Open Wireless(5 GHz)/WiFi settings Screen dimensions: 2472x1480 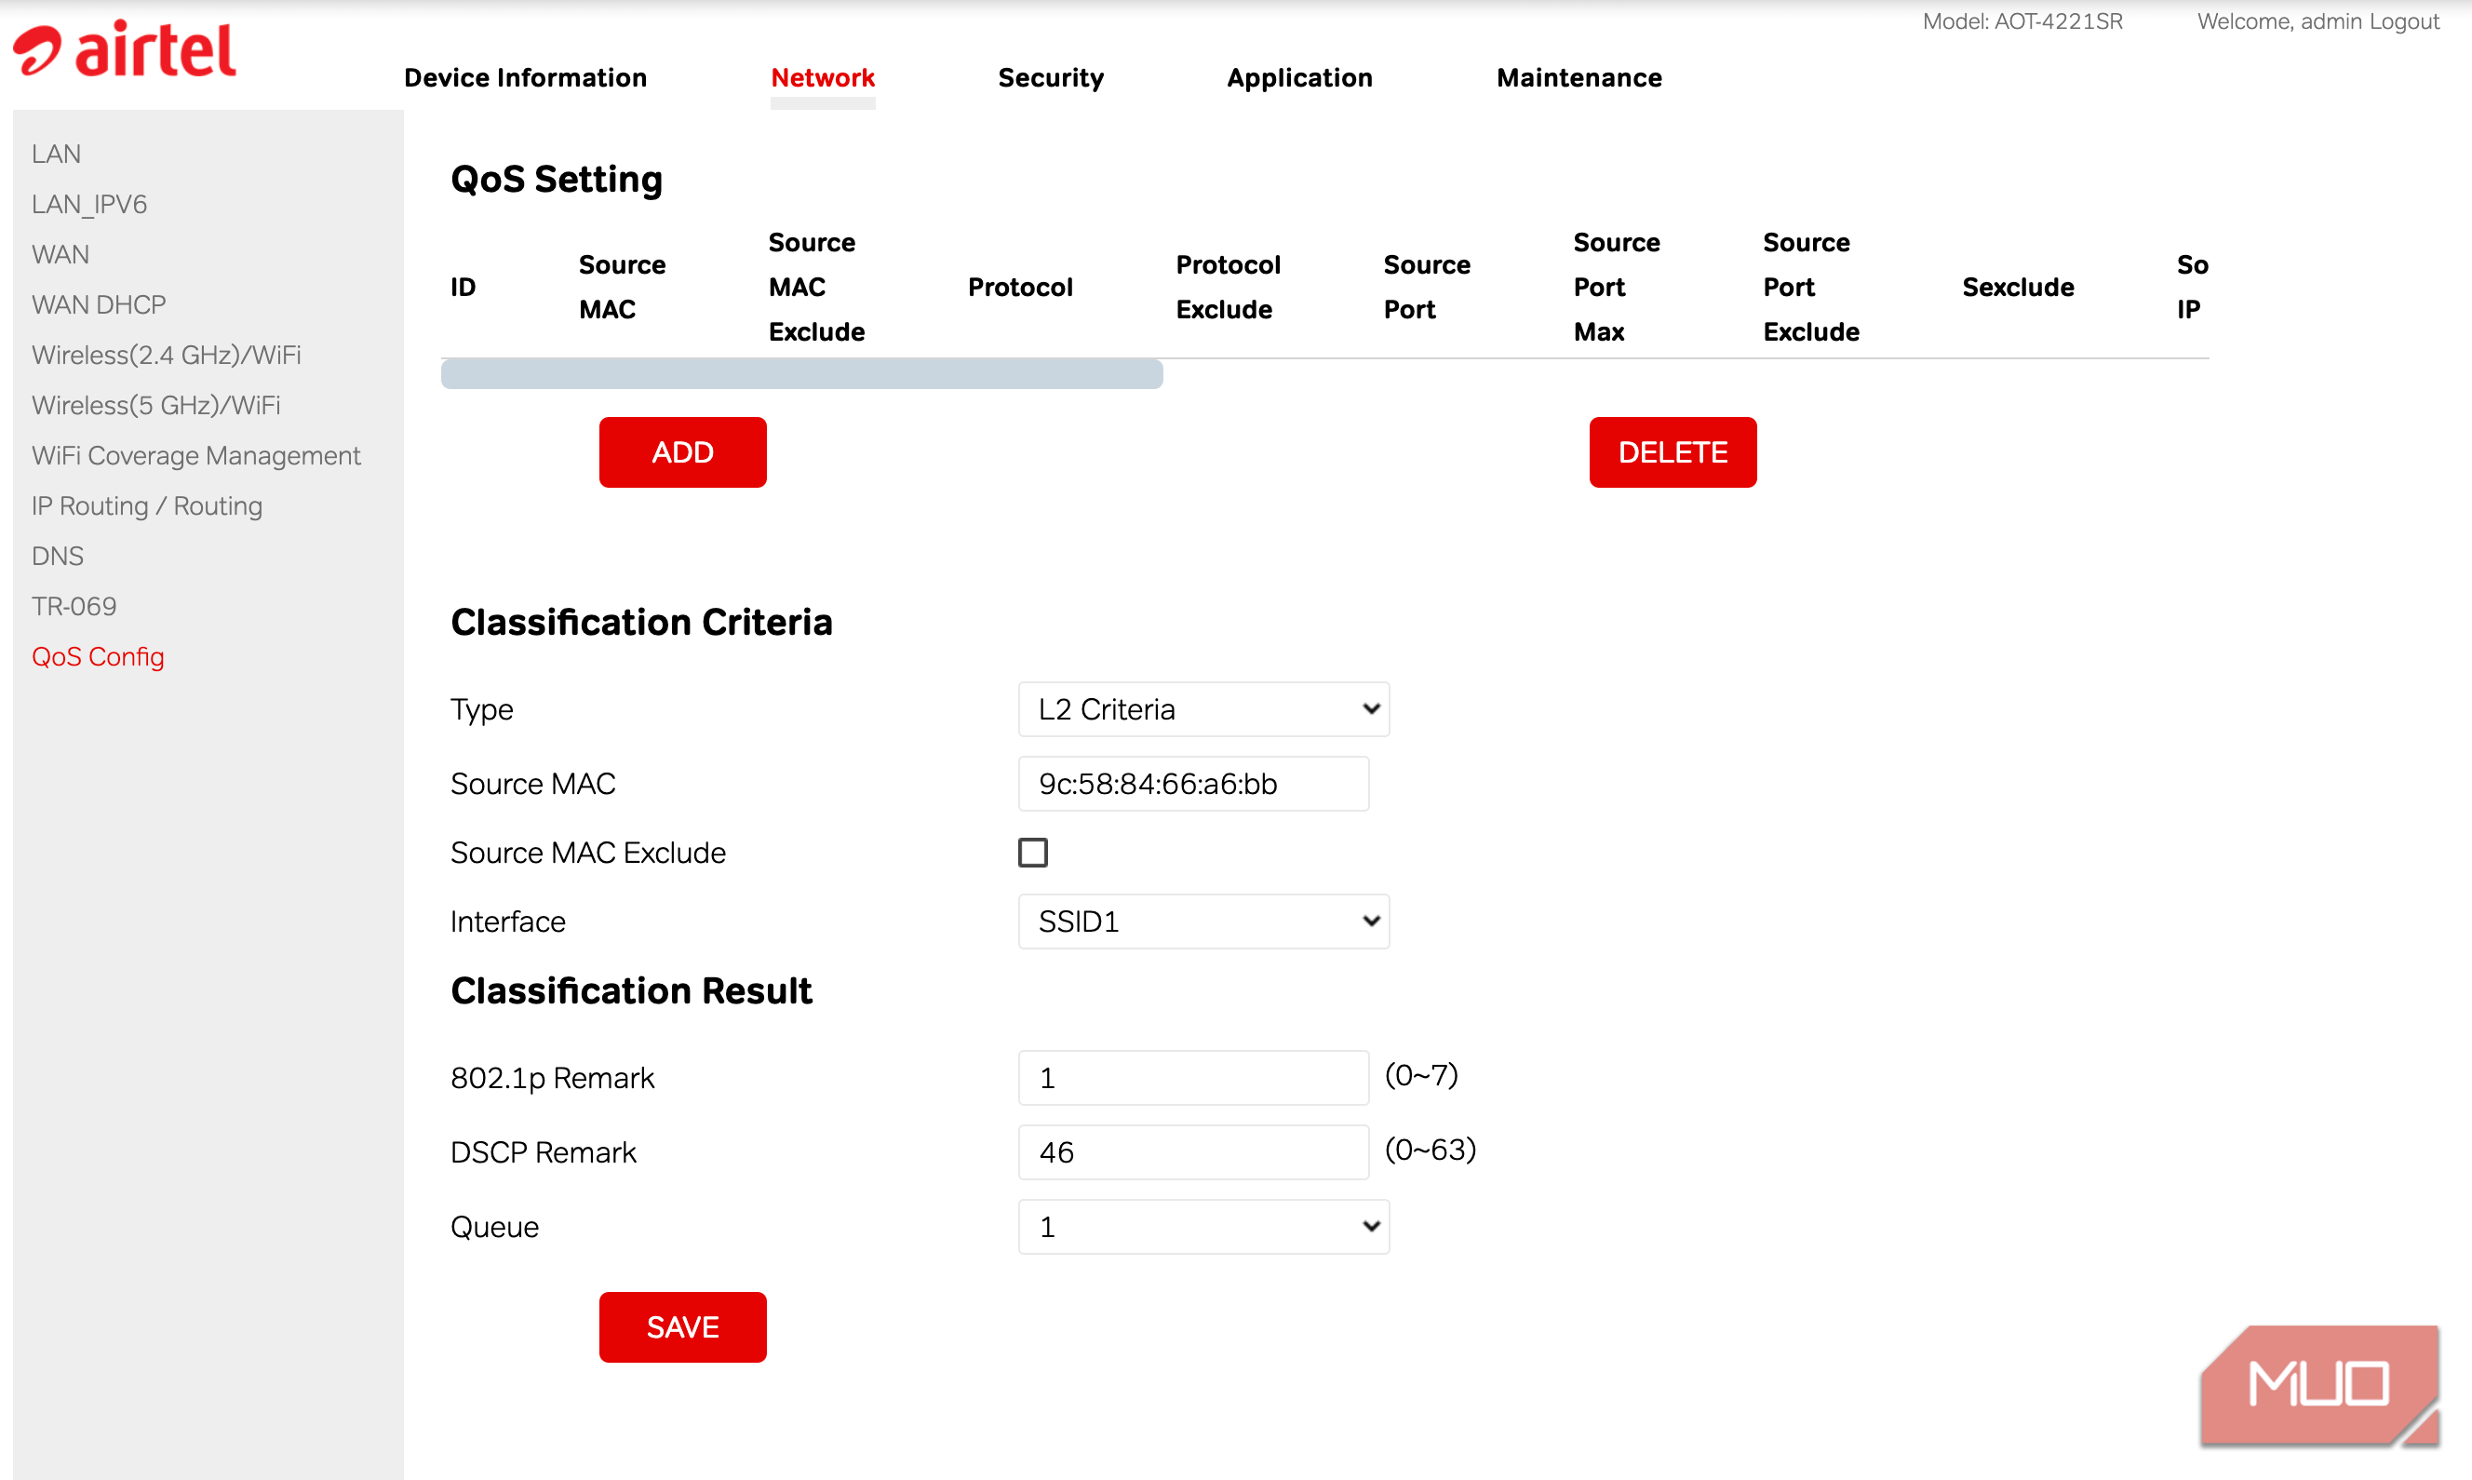click(155, 405)
